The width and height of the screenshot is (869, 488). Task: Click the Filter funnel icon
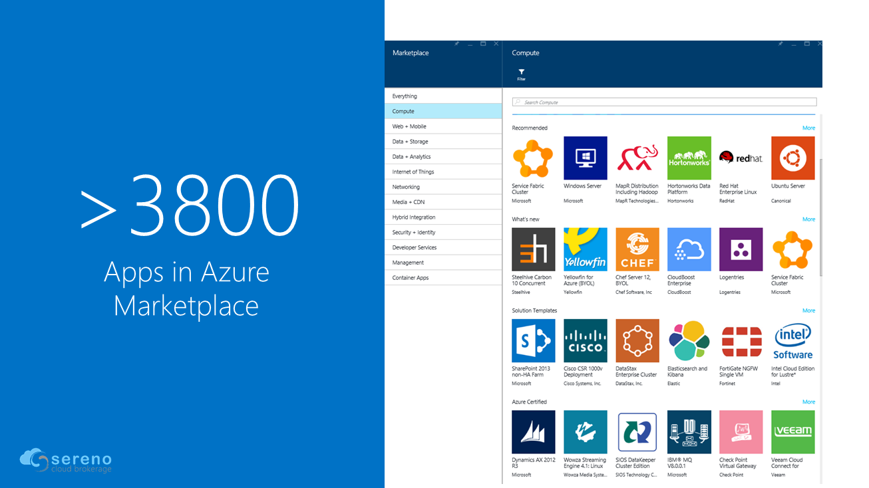click(521, 72)
